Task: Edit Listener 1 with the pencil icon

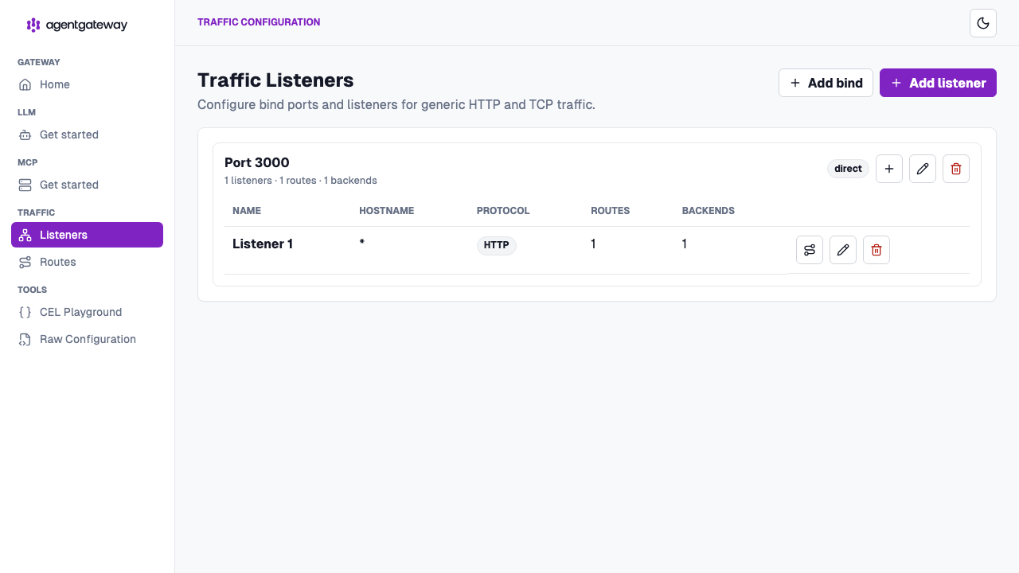Action: 843,250
